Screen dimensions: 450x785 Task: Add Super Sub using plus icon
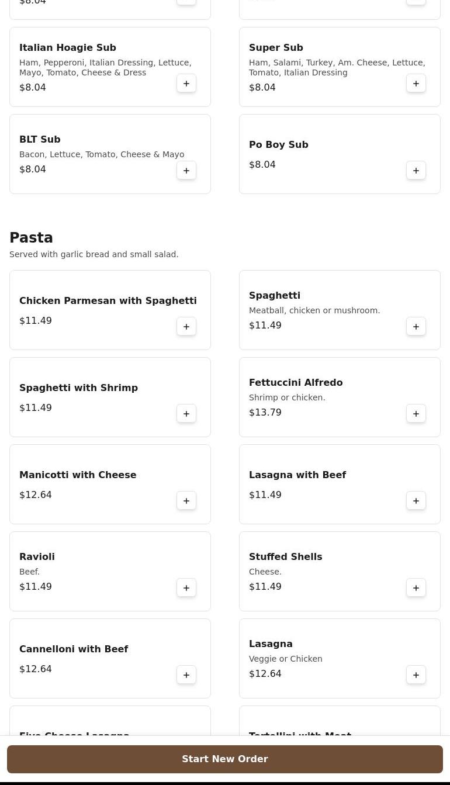click(x=416, y=84)
